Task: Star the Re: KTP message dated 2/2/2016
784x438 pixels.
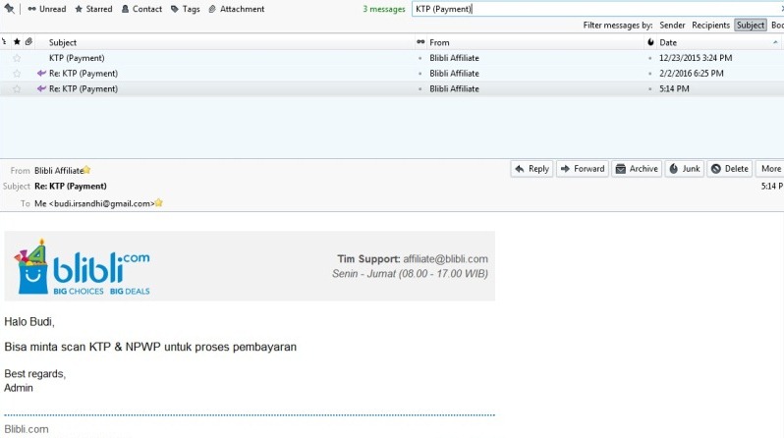Action: tap(17, 74)
